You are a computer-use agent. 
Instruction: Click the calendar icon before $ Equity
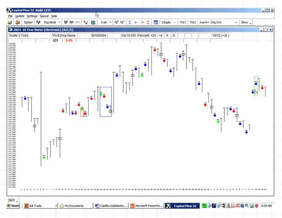tap(156, 22)
